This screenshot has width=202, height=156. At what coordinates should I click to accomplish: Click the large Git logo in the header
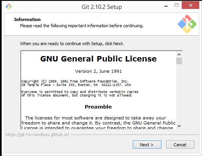[187, 24]
